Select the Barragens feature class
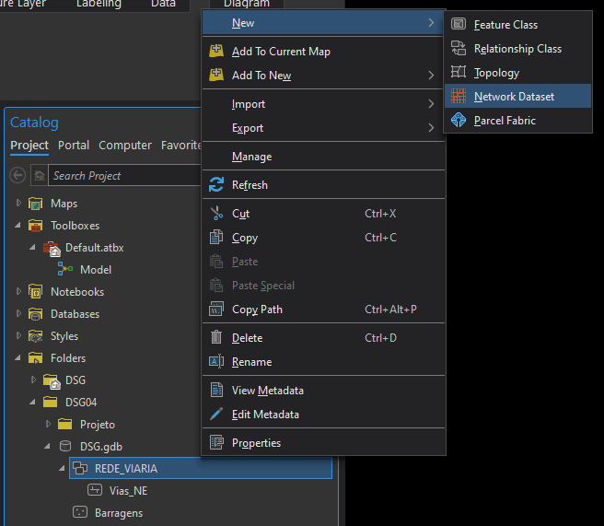This screenshot has height=526, width=604. point(119,513)
